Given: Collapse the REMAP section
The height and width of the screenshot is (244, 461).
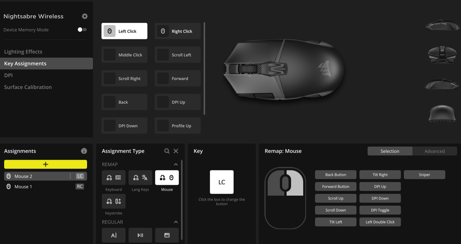Looking at the screenshot, I should tap(176, 164).
